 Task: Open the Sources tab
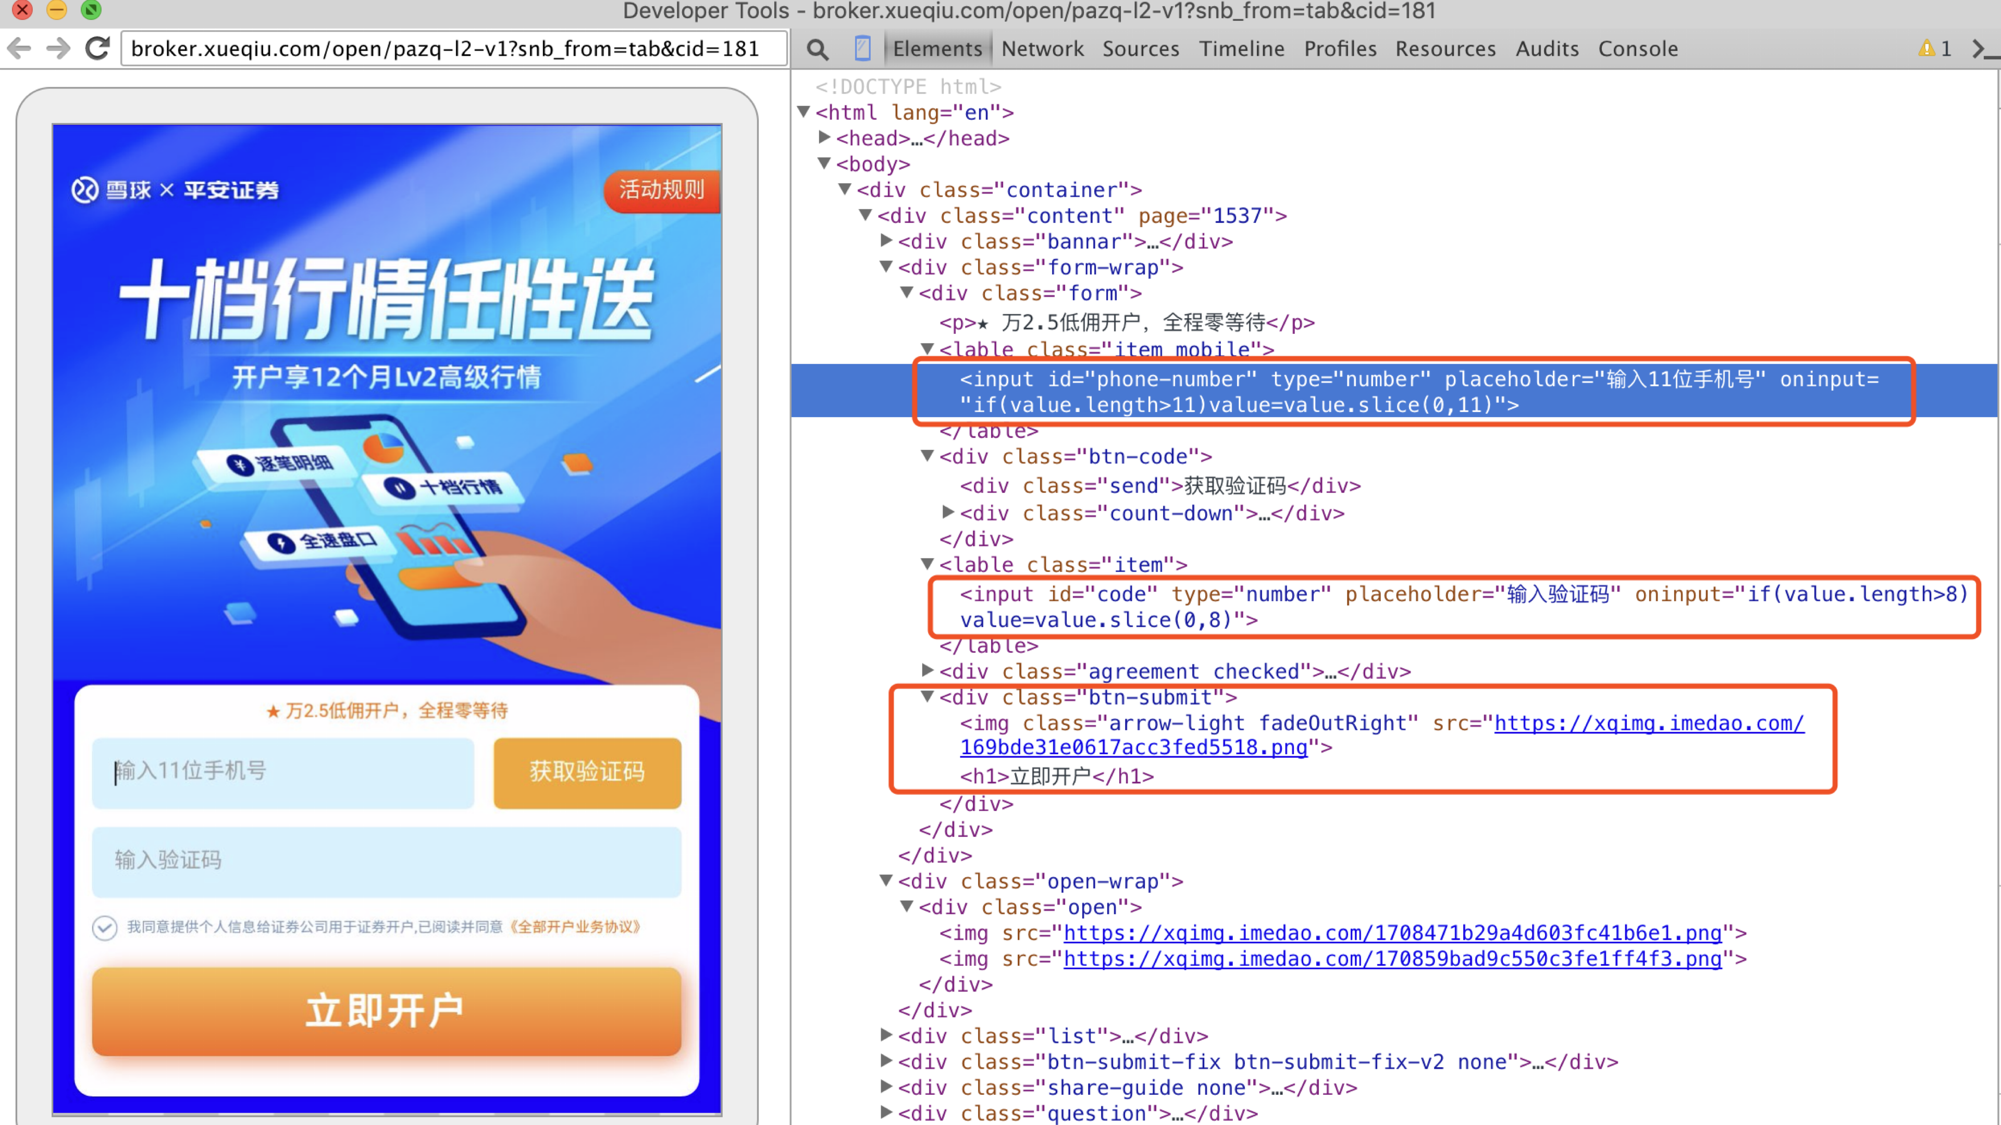1140,49
